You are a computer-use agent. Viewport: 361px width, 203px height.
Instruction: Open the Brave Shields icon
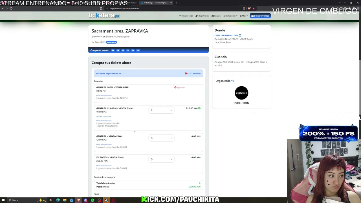tap(249, 8)
